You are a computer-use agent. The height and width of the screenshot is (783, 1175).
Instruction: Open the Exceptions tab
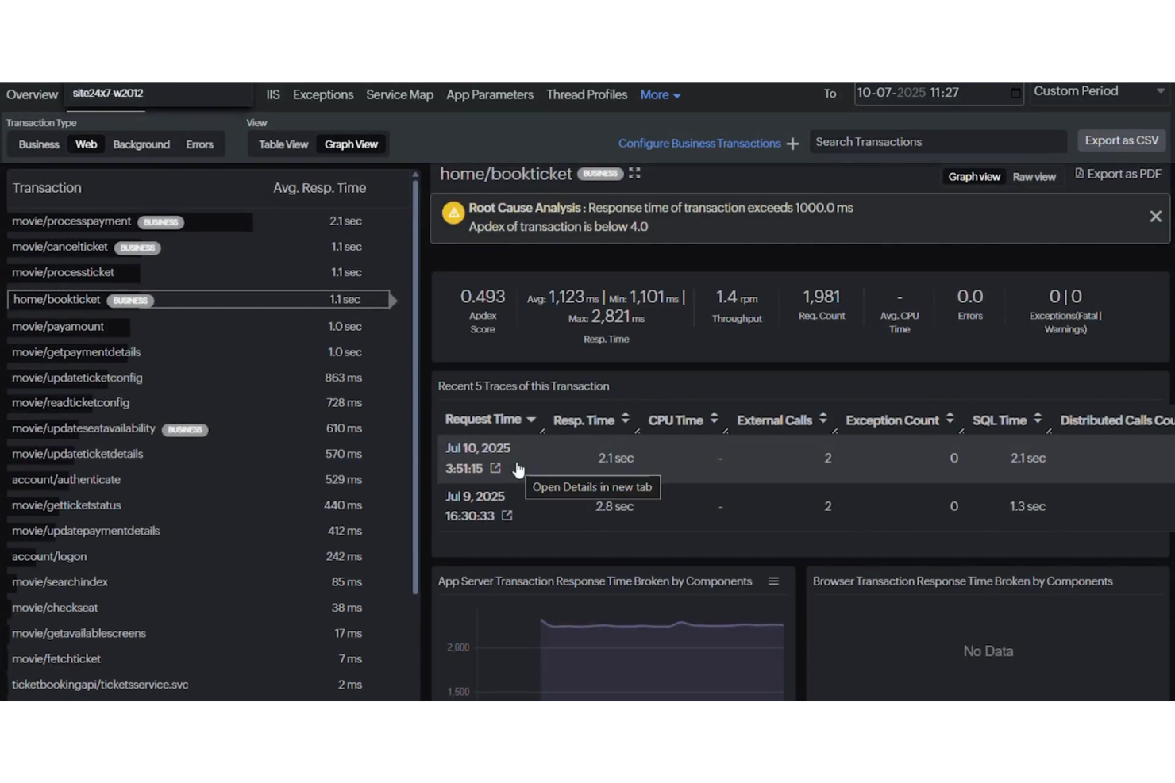tap(323, 94)
